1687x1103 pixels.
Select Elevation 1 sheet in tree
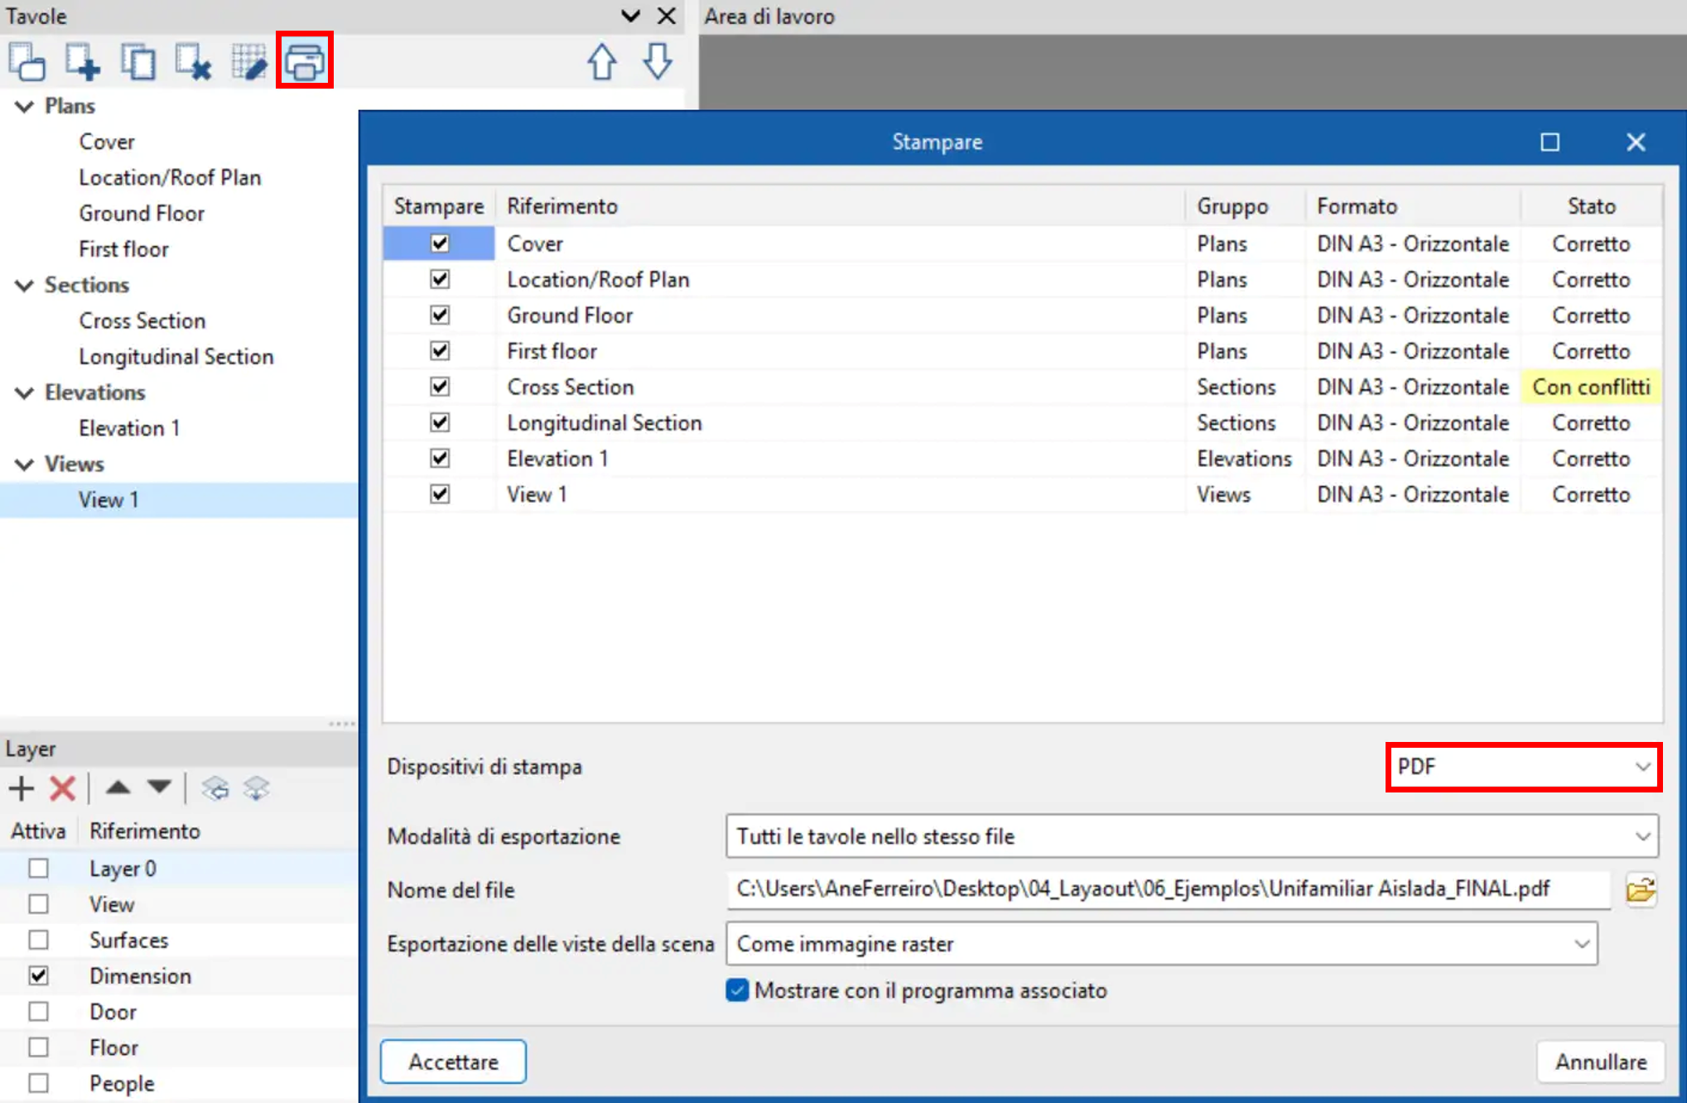pos(129,428)
